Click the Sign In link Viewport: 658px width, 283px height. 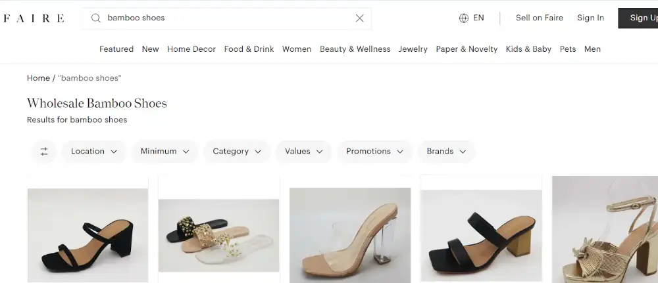tap(590, 18)
